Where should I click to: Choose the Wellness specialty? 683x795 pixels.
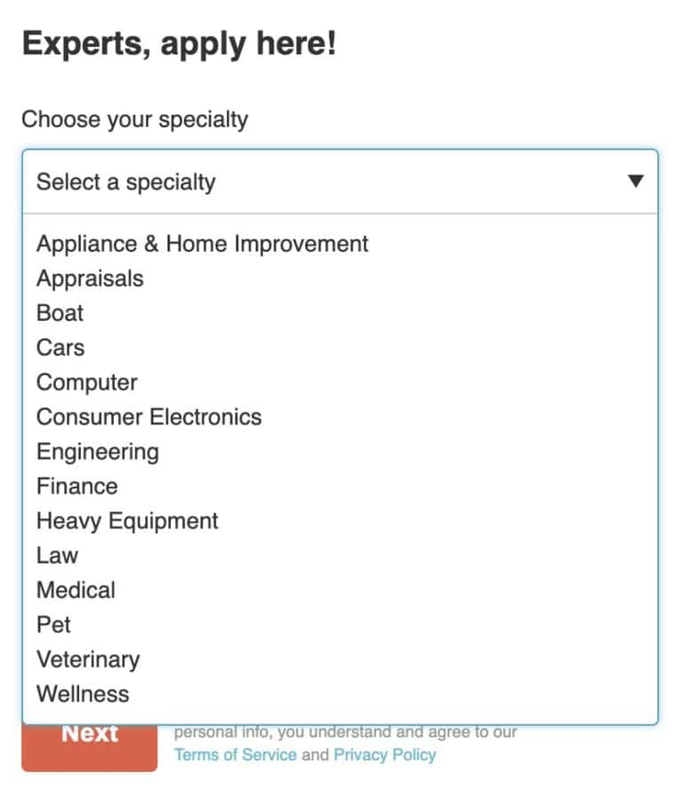coord(82,695)
